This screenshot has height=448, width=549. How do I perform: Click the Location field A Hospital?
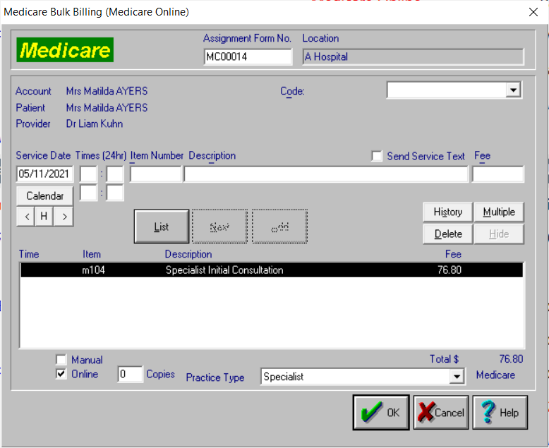[x=413, y=56]
